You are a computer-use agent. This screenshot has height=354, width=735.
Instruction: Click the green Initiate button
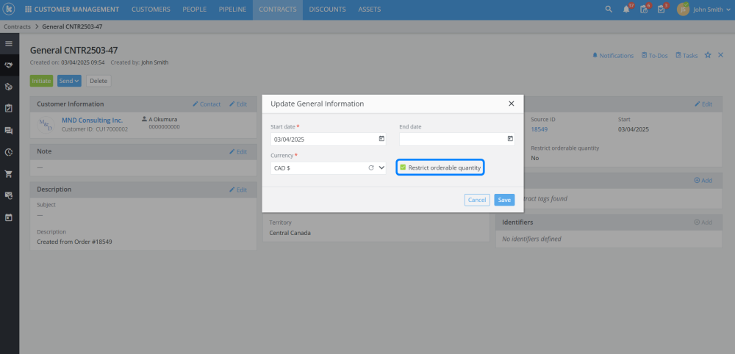coord(42,81)
